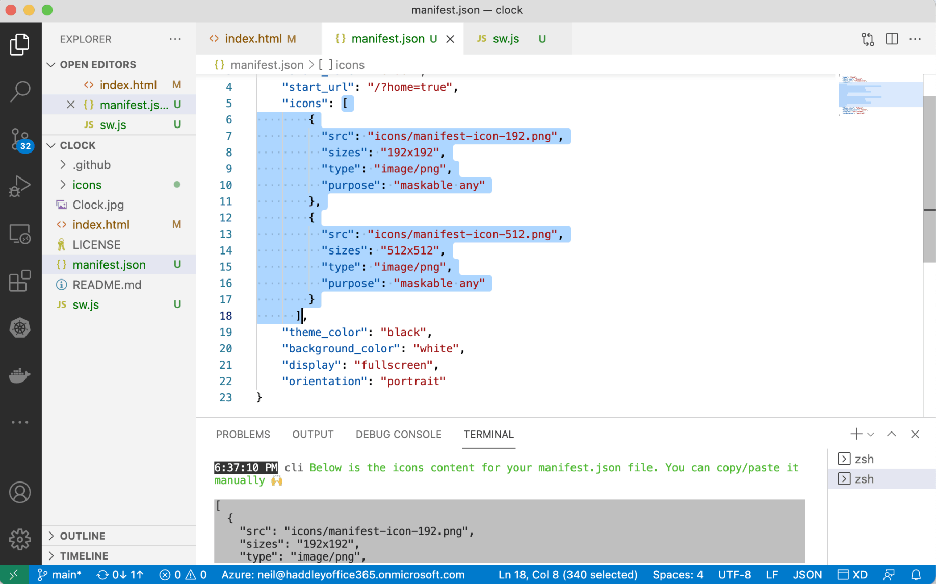Open Source Control with 32 changes

20,139
